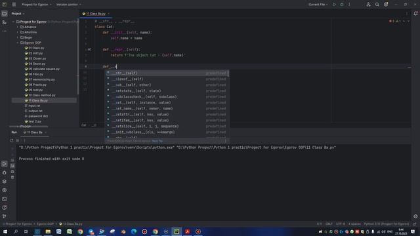Open the Git tool window

click(5, 216)
